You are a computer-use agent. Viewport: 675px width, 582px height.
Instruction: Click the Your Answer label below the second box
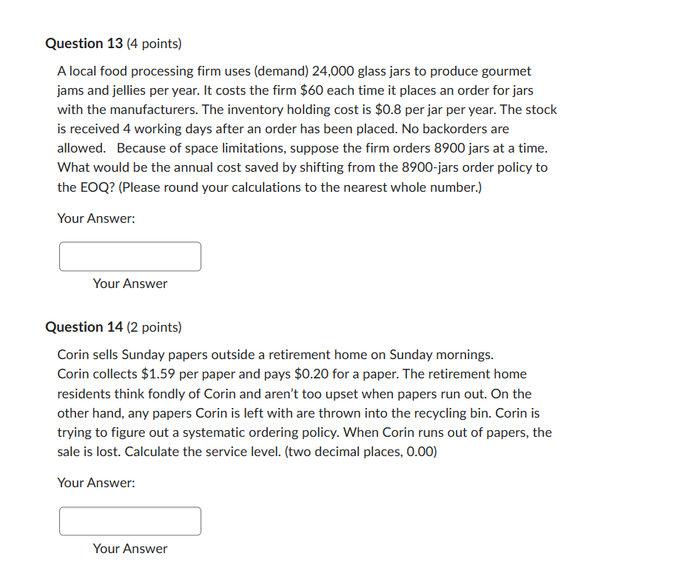pos(130,549)
